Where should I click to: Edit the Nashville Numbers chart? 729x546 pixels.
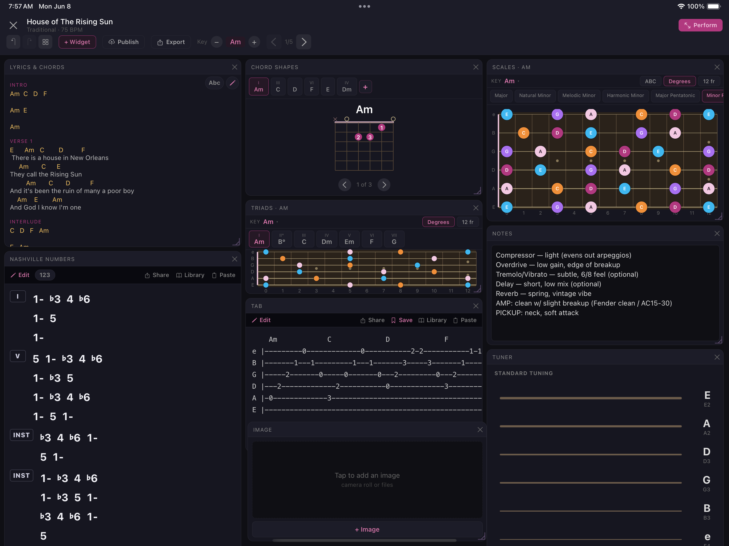pos(20,275)
